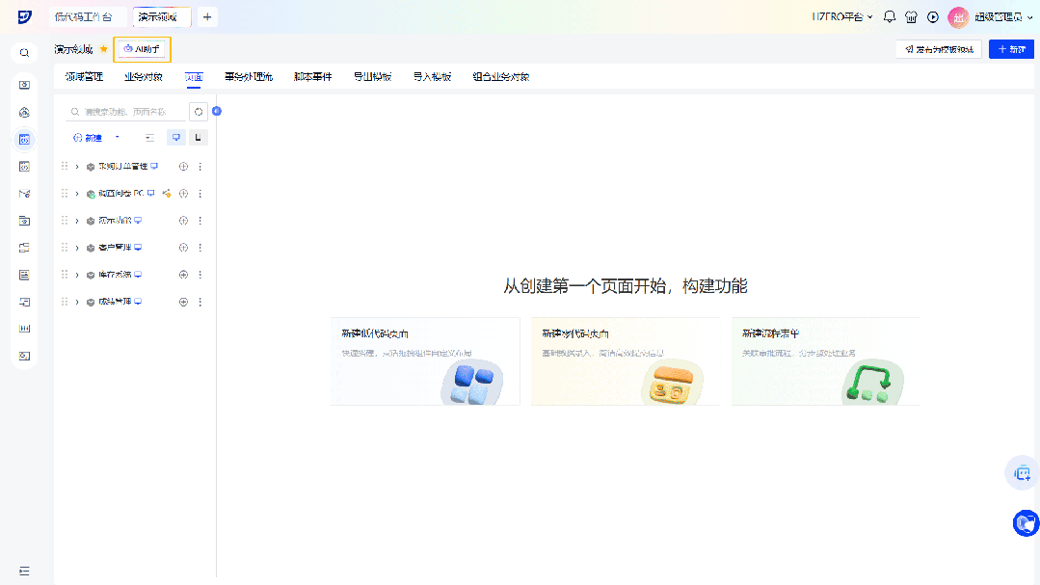Viewport: 1040px width, 585px height.
Task: Click the notification bell icon
Action: pos(889,17)
